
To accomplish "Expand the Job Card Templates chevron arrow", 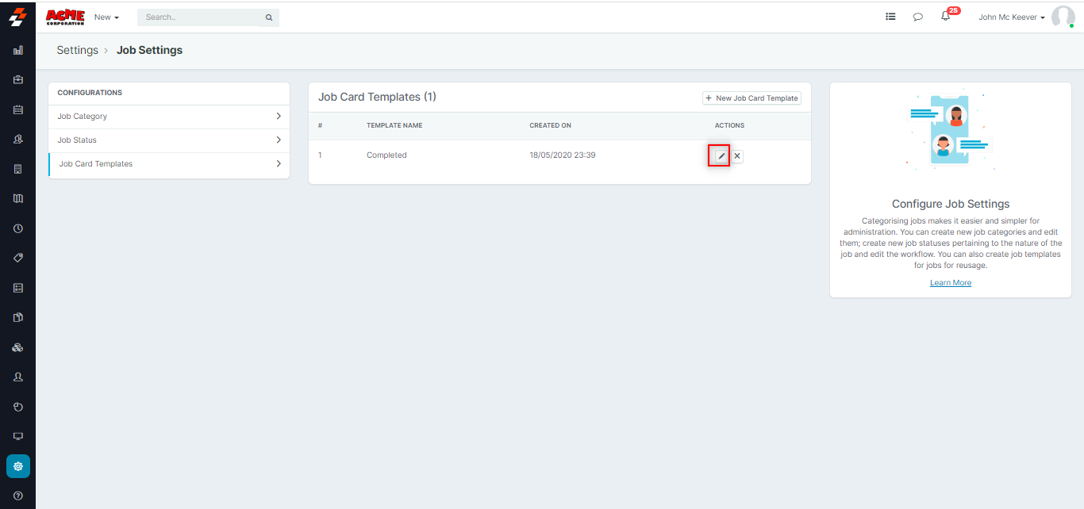I will (x=279, y=164).
